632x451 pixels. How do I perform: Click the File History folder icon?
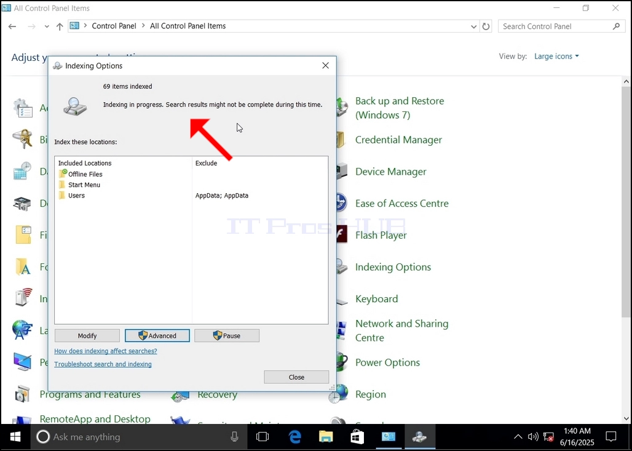tap(23, 235)
